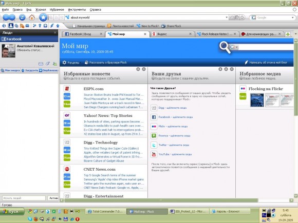This screenshot has height=223, width=298.
Task: Open the Favorites sidebar icon
Action: coord(34,26)
